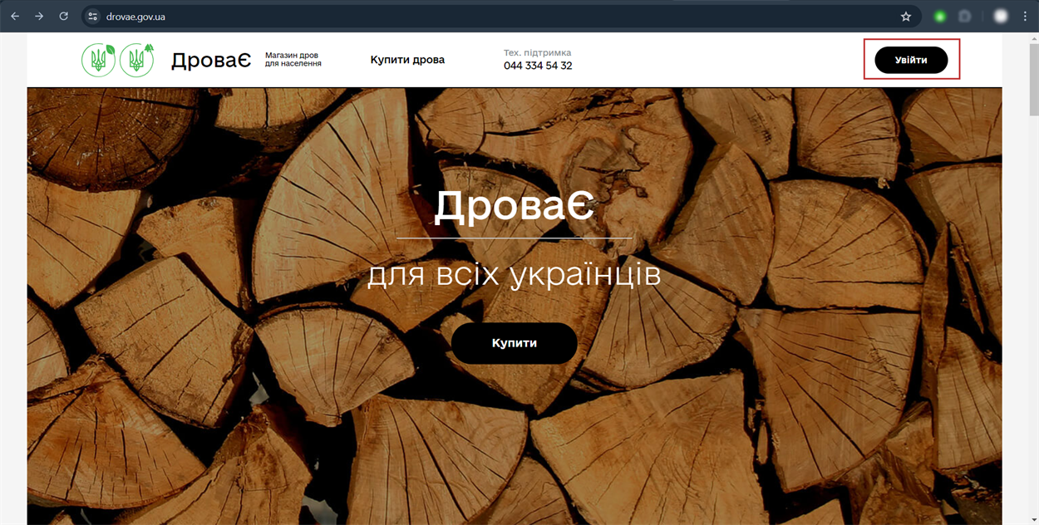
Task: Reload the page with the refresh icon
Action: (x=64, y=16)
